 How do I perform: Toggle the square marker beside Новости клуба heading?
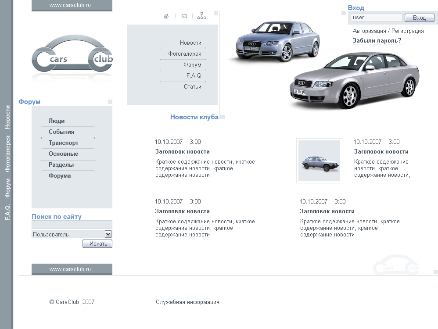223,117
